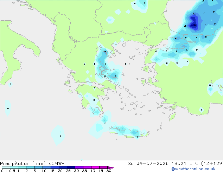Click the weatheronline.co.uk link
223x172 pixels.
click(193, 169)
